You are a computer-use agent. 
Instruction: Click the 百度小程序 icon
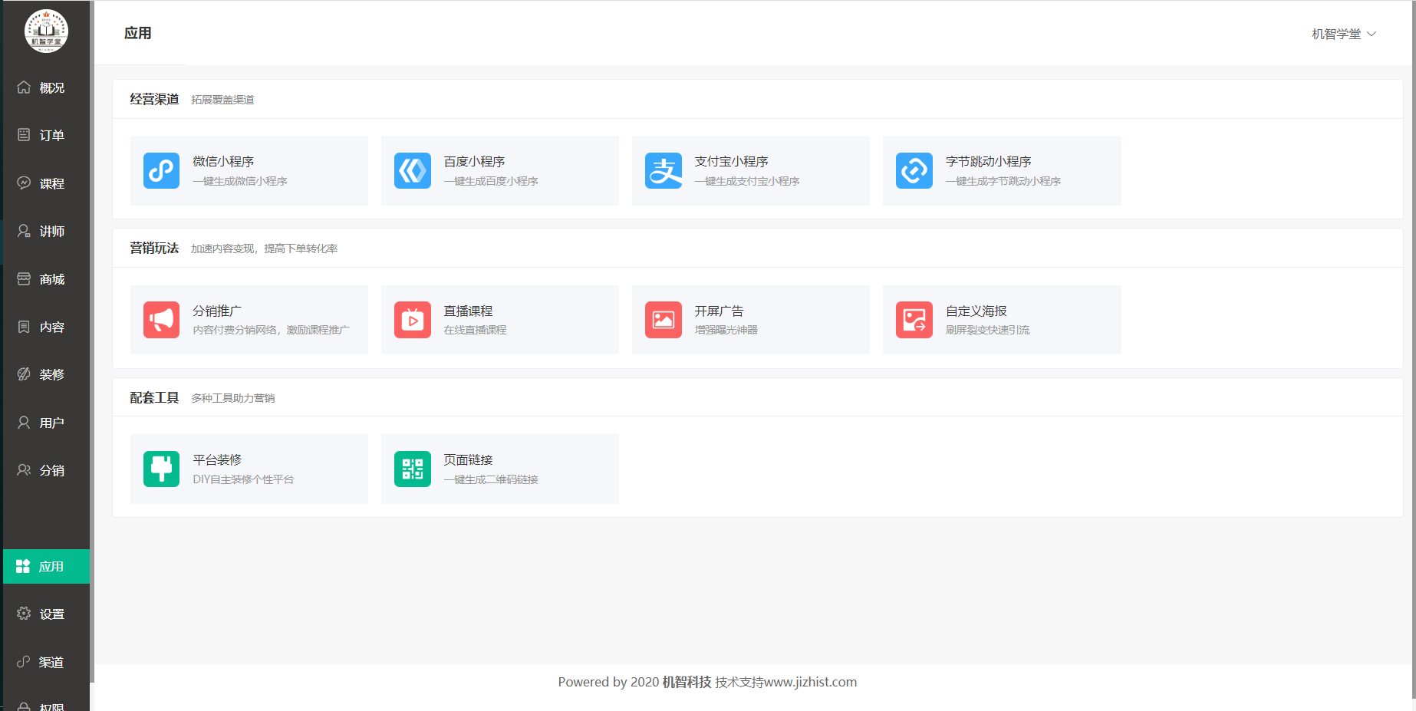[413, 170]
